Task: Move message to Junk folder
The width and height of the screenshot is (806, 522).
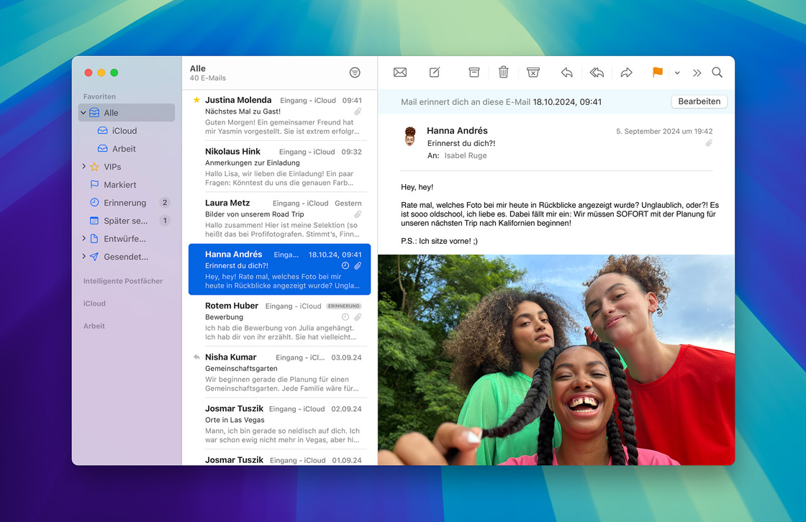Action: pos(533,73)
